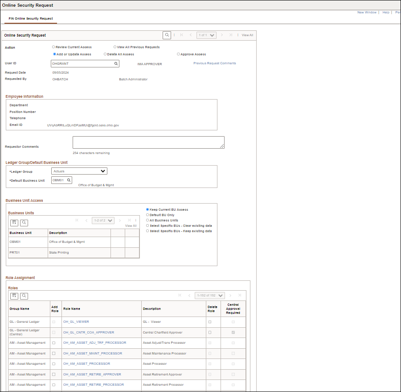Open the Business Units 1-2 of 2 dropdown
Image resolution: width=401 pixels, height=392 pixels.
(103, 220)
